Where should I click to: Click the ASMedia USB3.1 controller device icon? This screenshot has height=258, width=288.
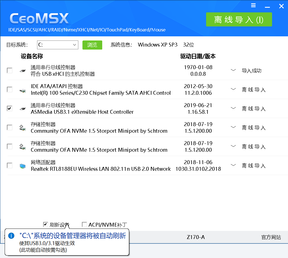23,109
